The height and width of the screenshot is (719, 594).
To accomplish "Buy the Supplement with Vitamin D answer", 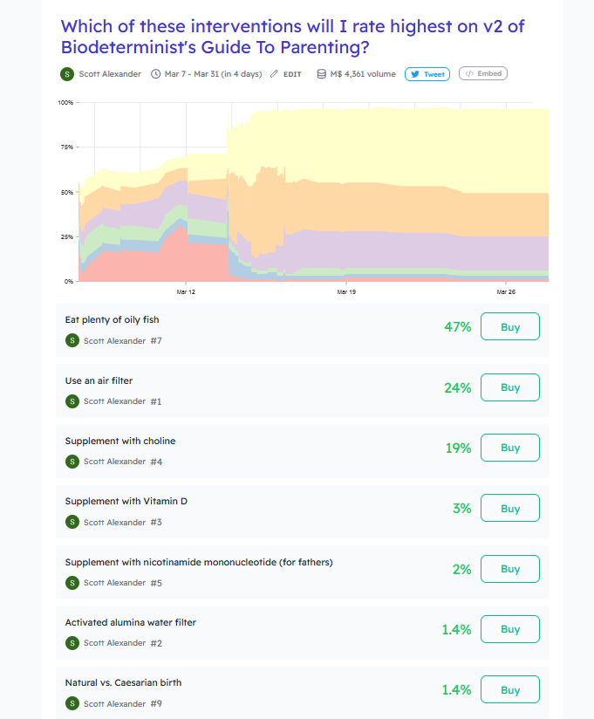I will click(510, 508).
